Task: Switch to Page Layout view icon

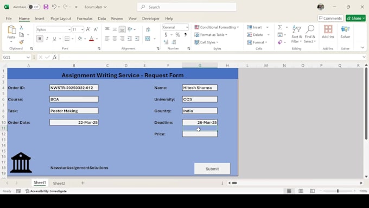Action: tap(301, 191)
